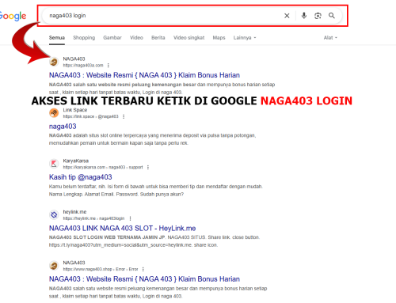Go to the Video singkat tab

coord(189,38)
